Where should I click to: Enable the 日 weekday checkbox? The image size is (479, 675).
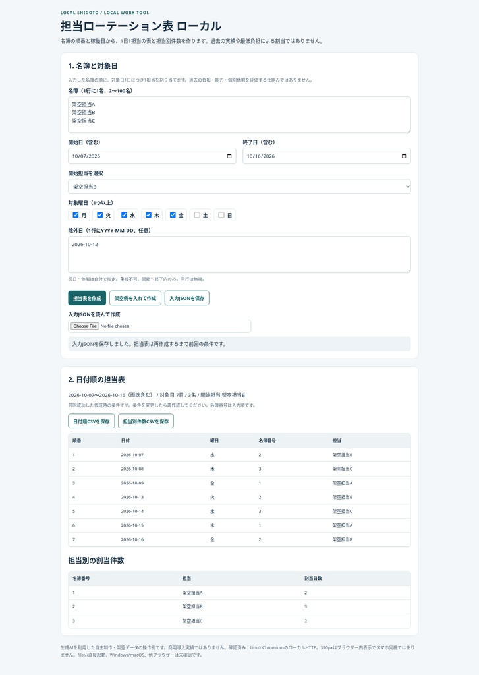[x=221, y=215]
